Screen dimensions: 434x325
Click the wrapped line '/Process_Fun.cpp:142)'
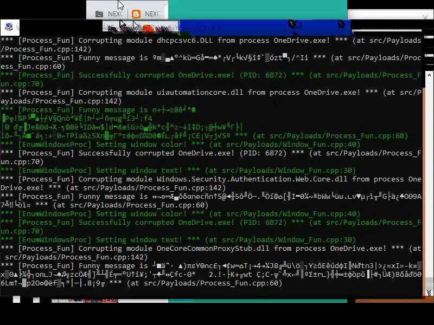click(46, 49)
